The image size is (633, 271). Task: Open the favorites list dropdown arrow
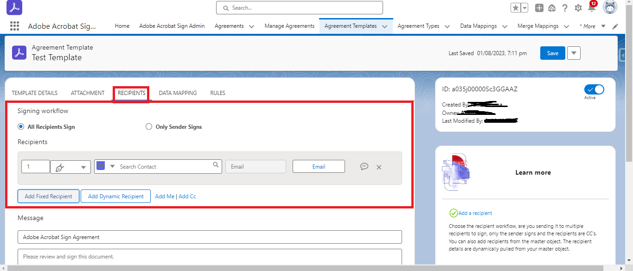pyautogui.click(x=524, y=8)
